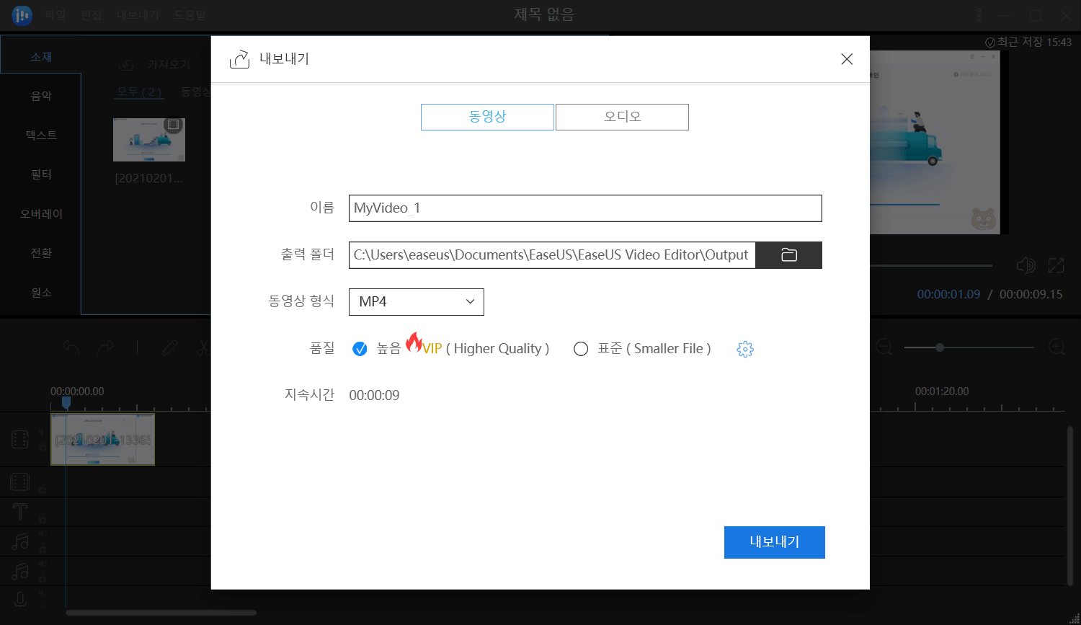Select the text track T icon
The height and width of the screenshot is (625, 1081).
19,511
